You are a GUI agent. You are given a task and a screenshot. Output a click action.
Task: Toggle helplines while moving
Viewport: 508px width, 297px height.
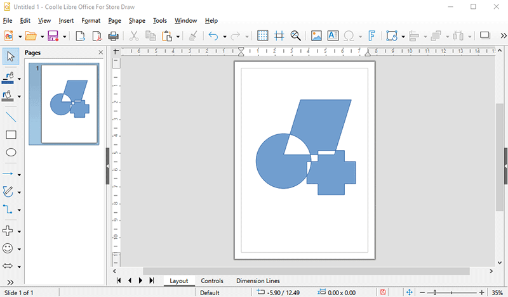click(x=279, y=36)
